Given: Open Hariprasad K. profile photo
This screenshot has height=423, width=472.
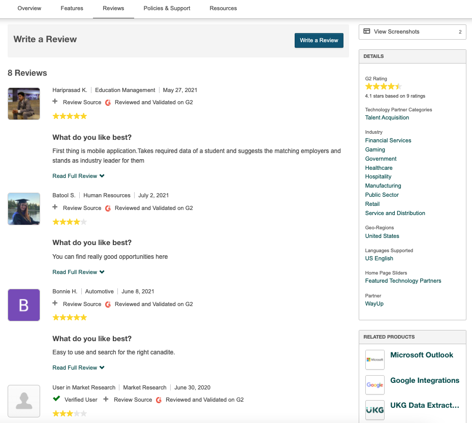Looking at the screenshot, I should pos(24,104).
